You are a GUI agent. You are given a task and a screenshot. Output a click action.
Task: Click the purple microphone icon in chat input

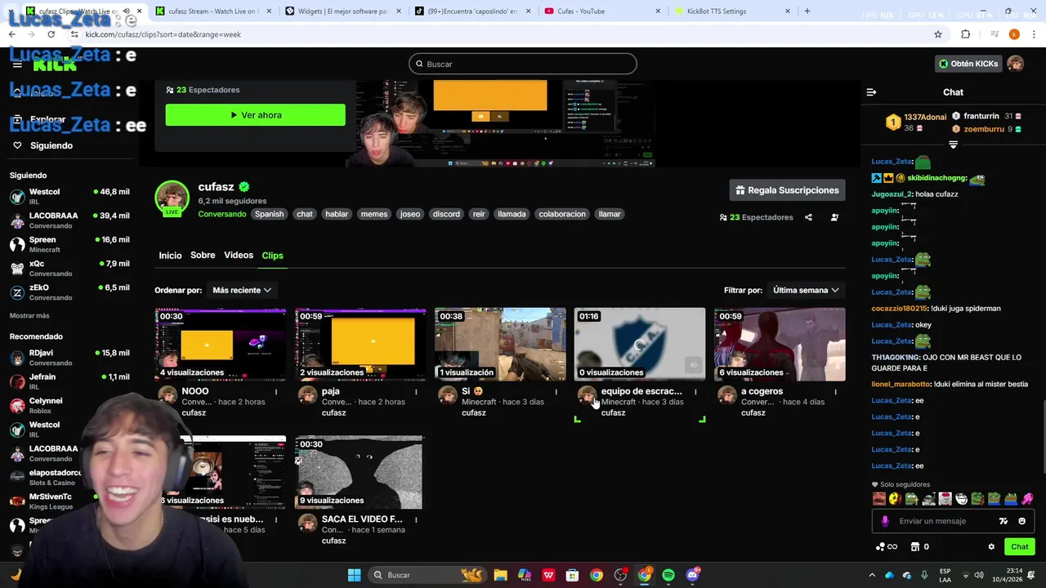tap(885, 521)
